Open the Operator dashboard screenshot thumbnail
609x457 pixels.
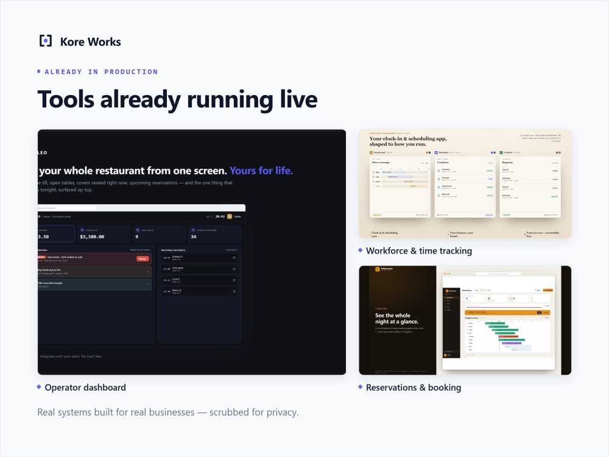pos(191,252)
